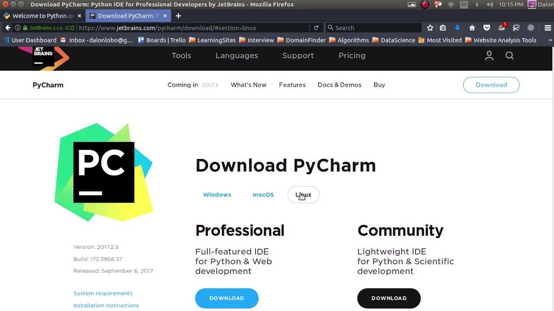Open the Docs & Demos page
Viewport: 554px width, 311px height.
(x=339, y=85)
